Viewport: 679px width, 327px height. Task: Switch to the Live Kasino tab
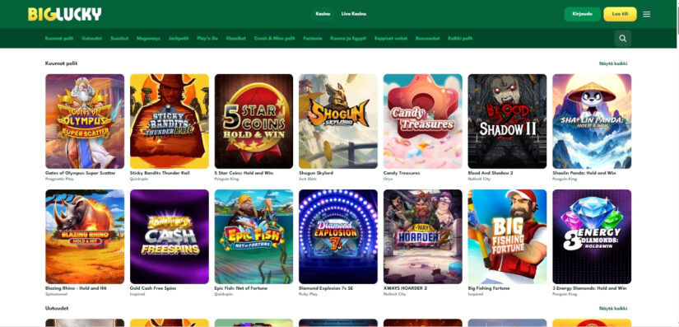354,14
